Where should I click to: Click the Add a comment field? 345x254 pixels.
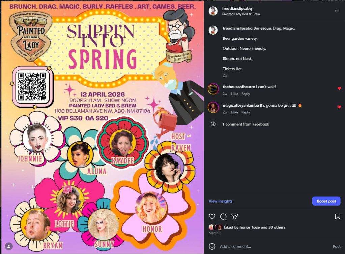coord(253,246)
